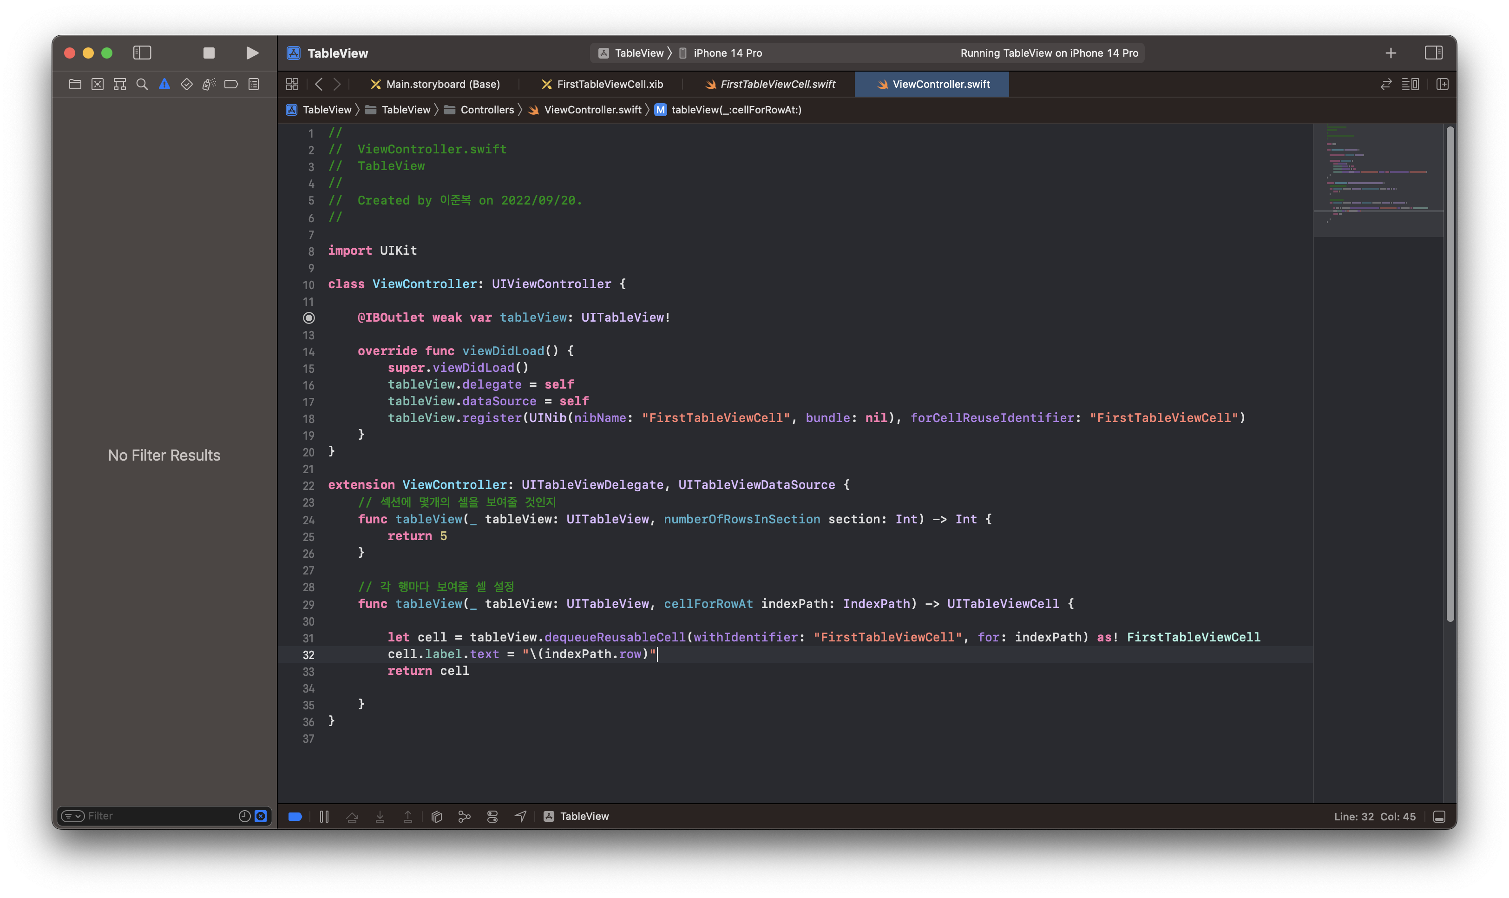Click the pause program execution button
The width and height of the screenshot is (1509, 898).
324,816
